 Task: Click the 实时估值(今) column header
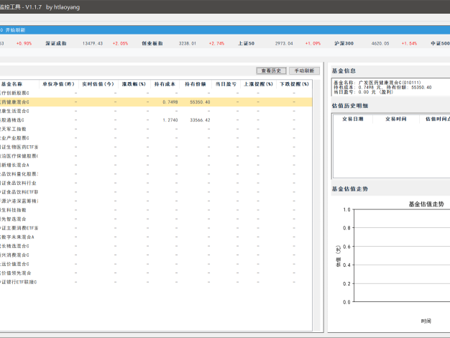tap(98, 84)
